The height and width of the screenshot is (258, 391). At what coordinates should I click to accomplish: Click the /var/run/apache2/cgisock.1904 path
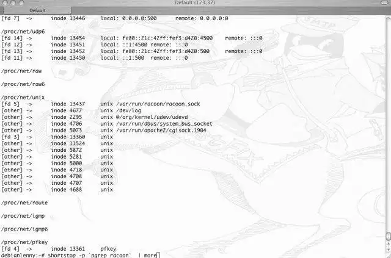161,131
